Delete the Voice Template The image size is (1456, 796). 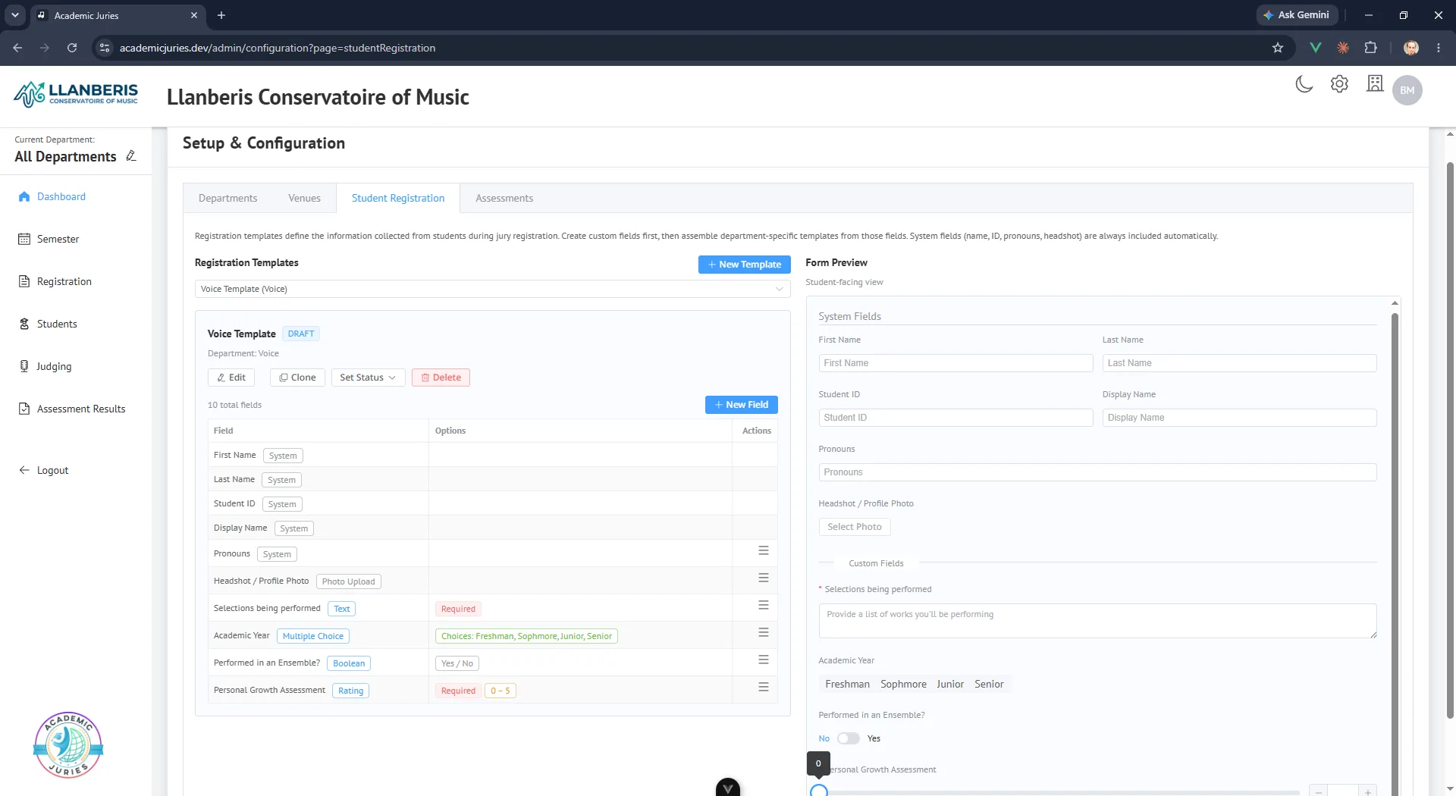coord(441,378)
